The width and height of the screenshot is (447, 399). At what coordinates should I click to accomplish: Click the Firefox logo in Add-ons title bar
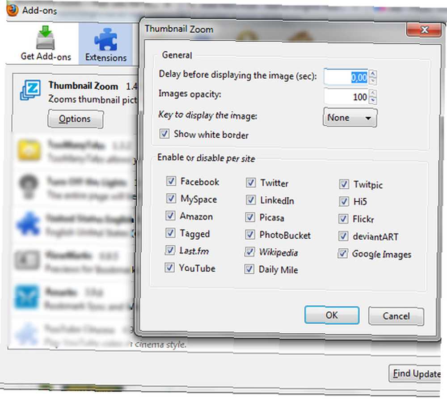pyautogui.click(x=12, y=10)
